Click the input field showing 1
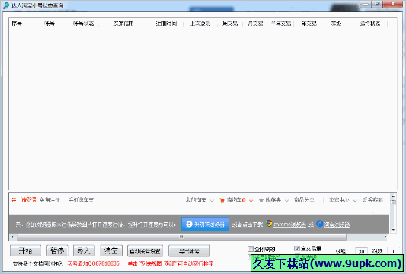The height and width of the screenshot is (274, 406). click(x=393, y=251)
